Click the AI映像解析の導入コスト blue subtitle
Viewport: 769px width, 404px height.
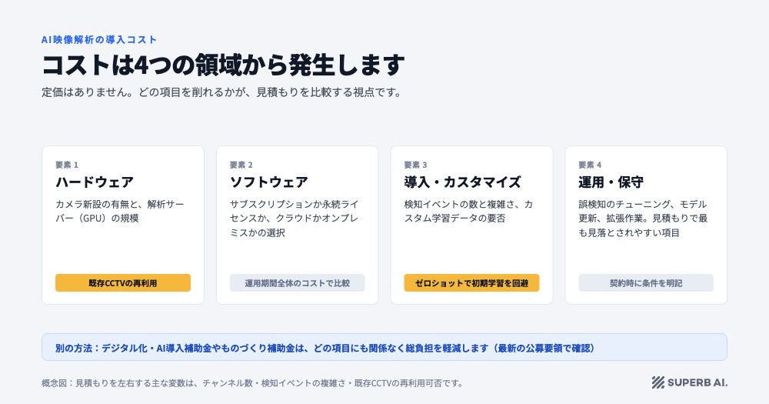click(99, 40)
